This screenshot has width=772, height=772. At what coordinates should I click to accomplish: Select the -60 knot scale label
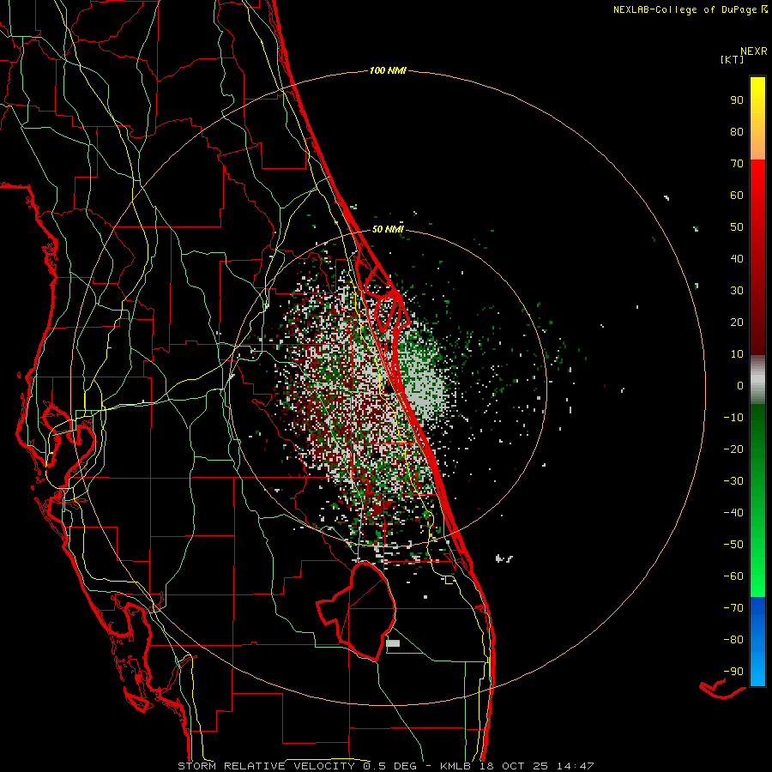point(733,576)
